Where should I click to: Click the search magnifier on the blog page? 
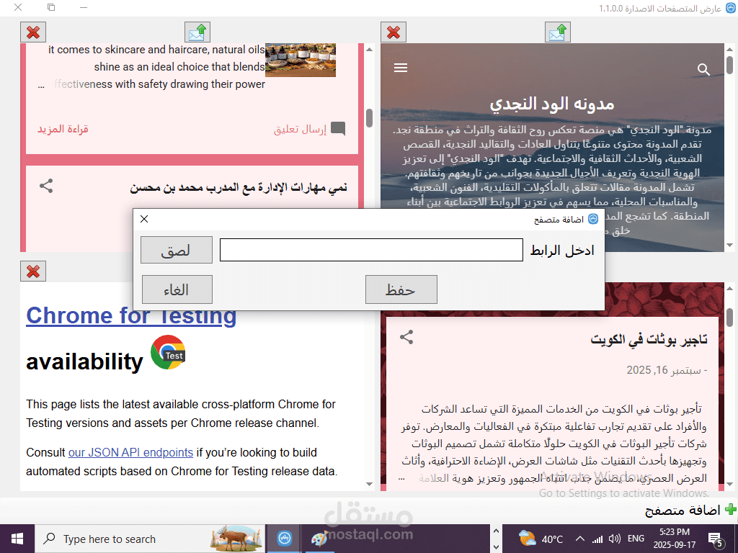pos(703,70)
